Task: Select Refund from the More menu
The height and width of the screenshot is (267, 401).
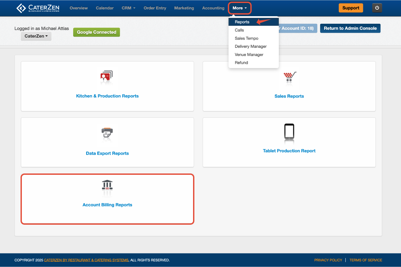Action: coord(254,62)
